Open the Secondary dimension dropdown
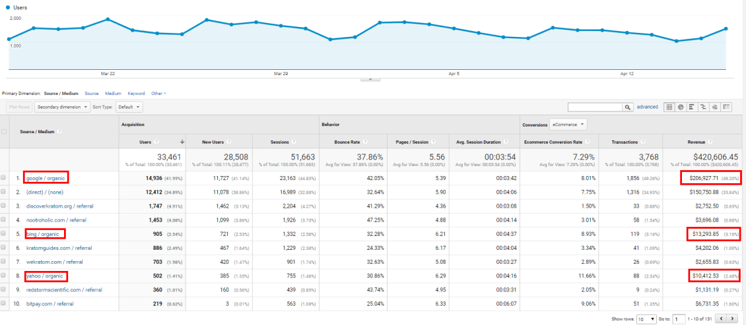 tap(63, 107)
